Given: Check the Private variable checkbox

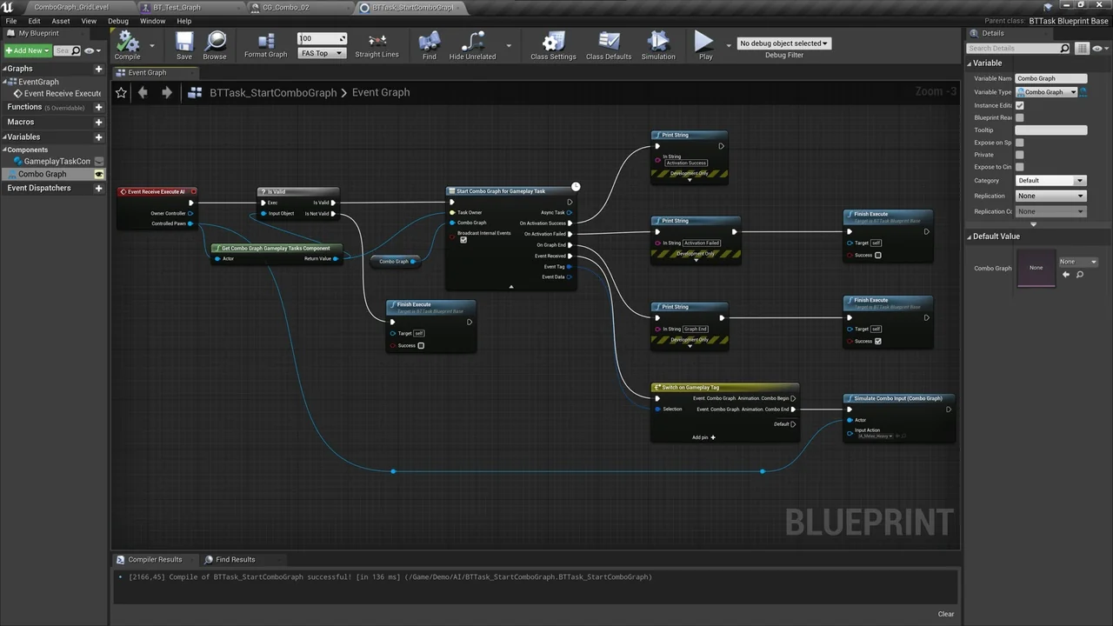Looking at the screenshot, I should click(1020, 154).
